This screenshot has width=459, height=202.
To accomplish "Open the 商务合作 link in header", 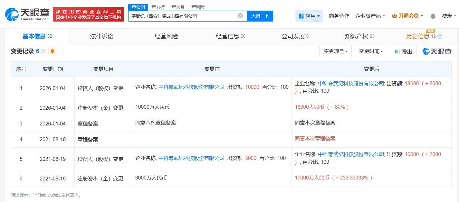I will click(339, 16).
